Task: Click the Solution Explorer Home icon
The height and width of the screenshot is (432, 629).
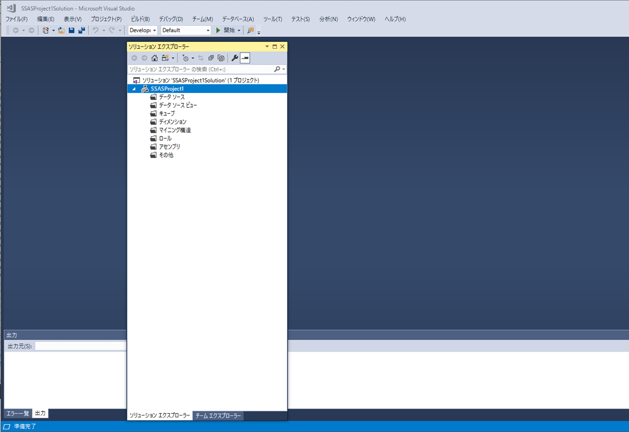Action: [x=154, y=58]
